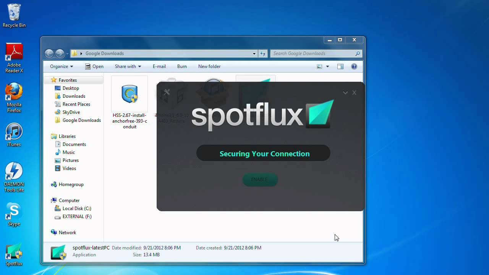Select Computer in the navigation pane

(69, 201)
